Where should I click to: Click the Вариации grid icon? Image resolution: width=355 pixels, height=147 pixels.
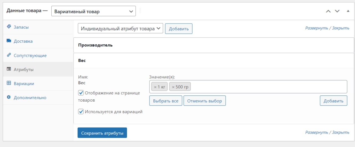pos(9,83)
